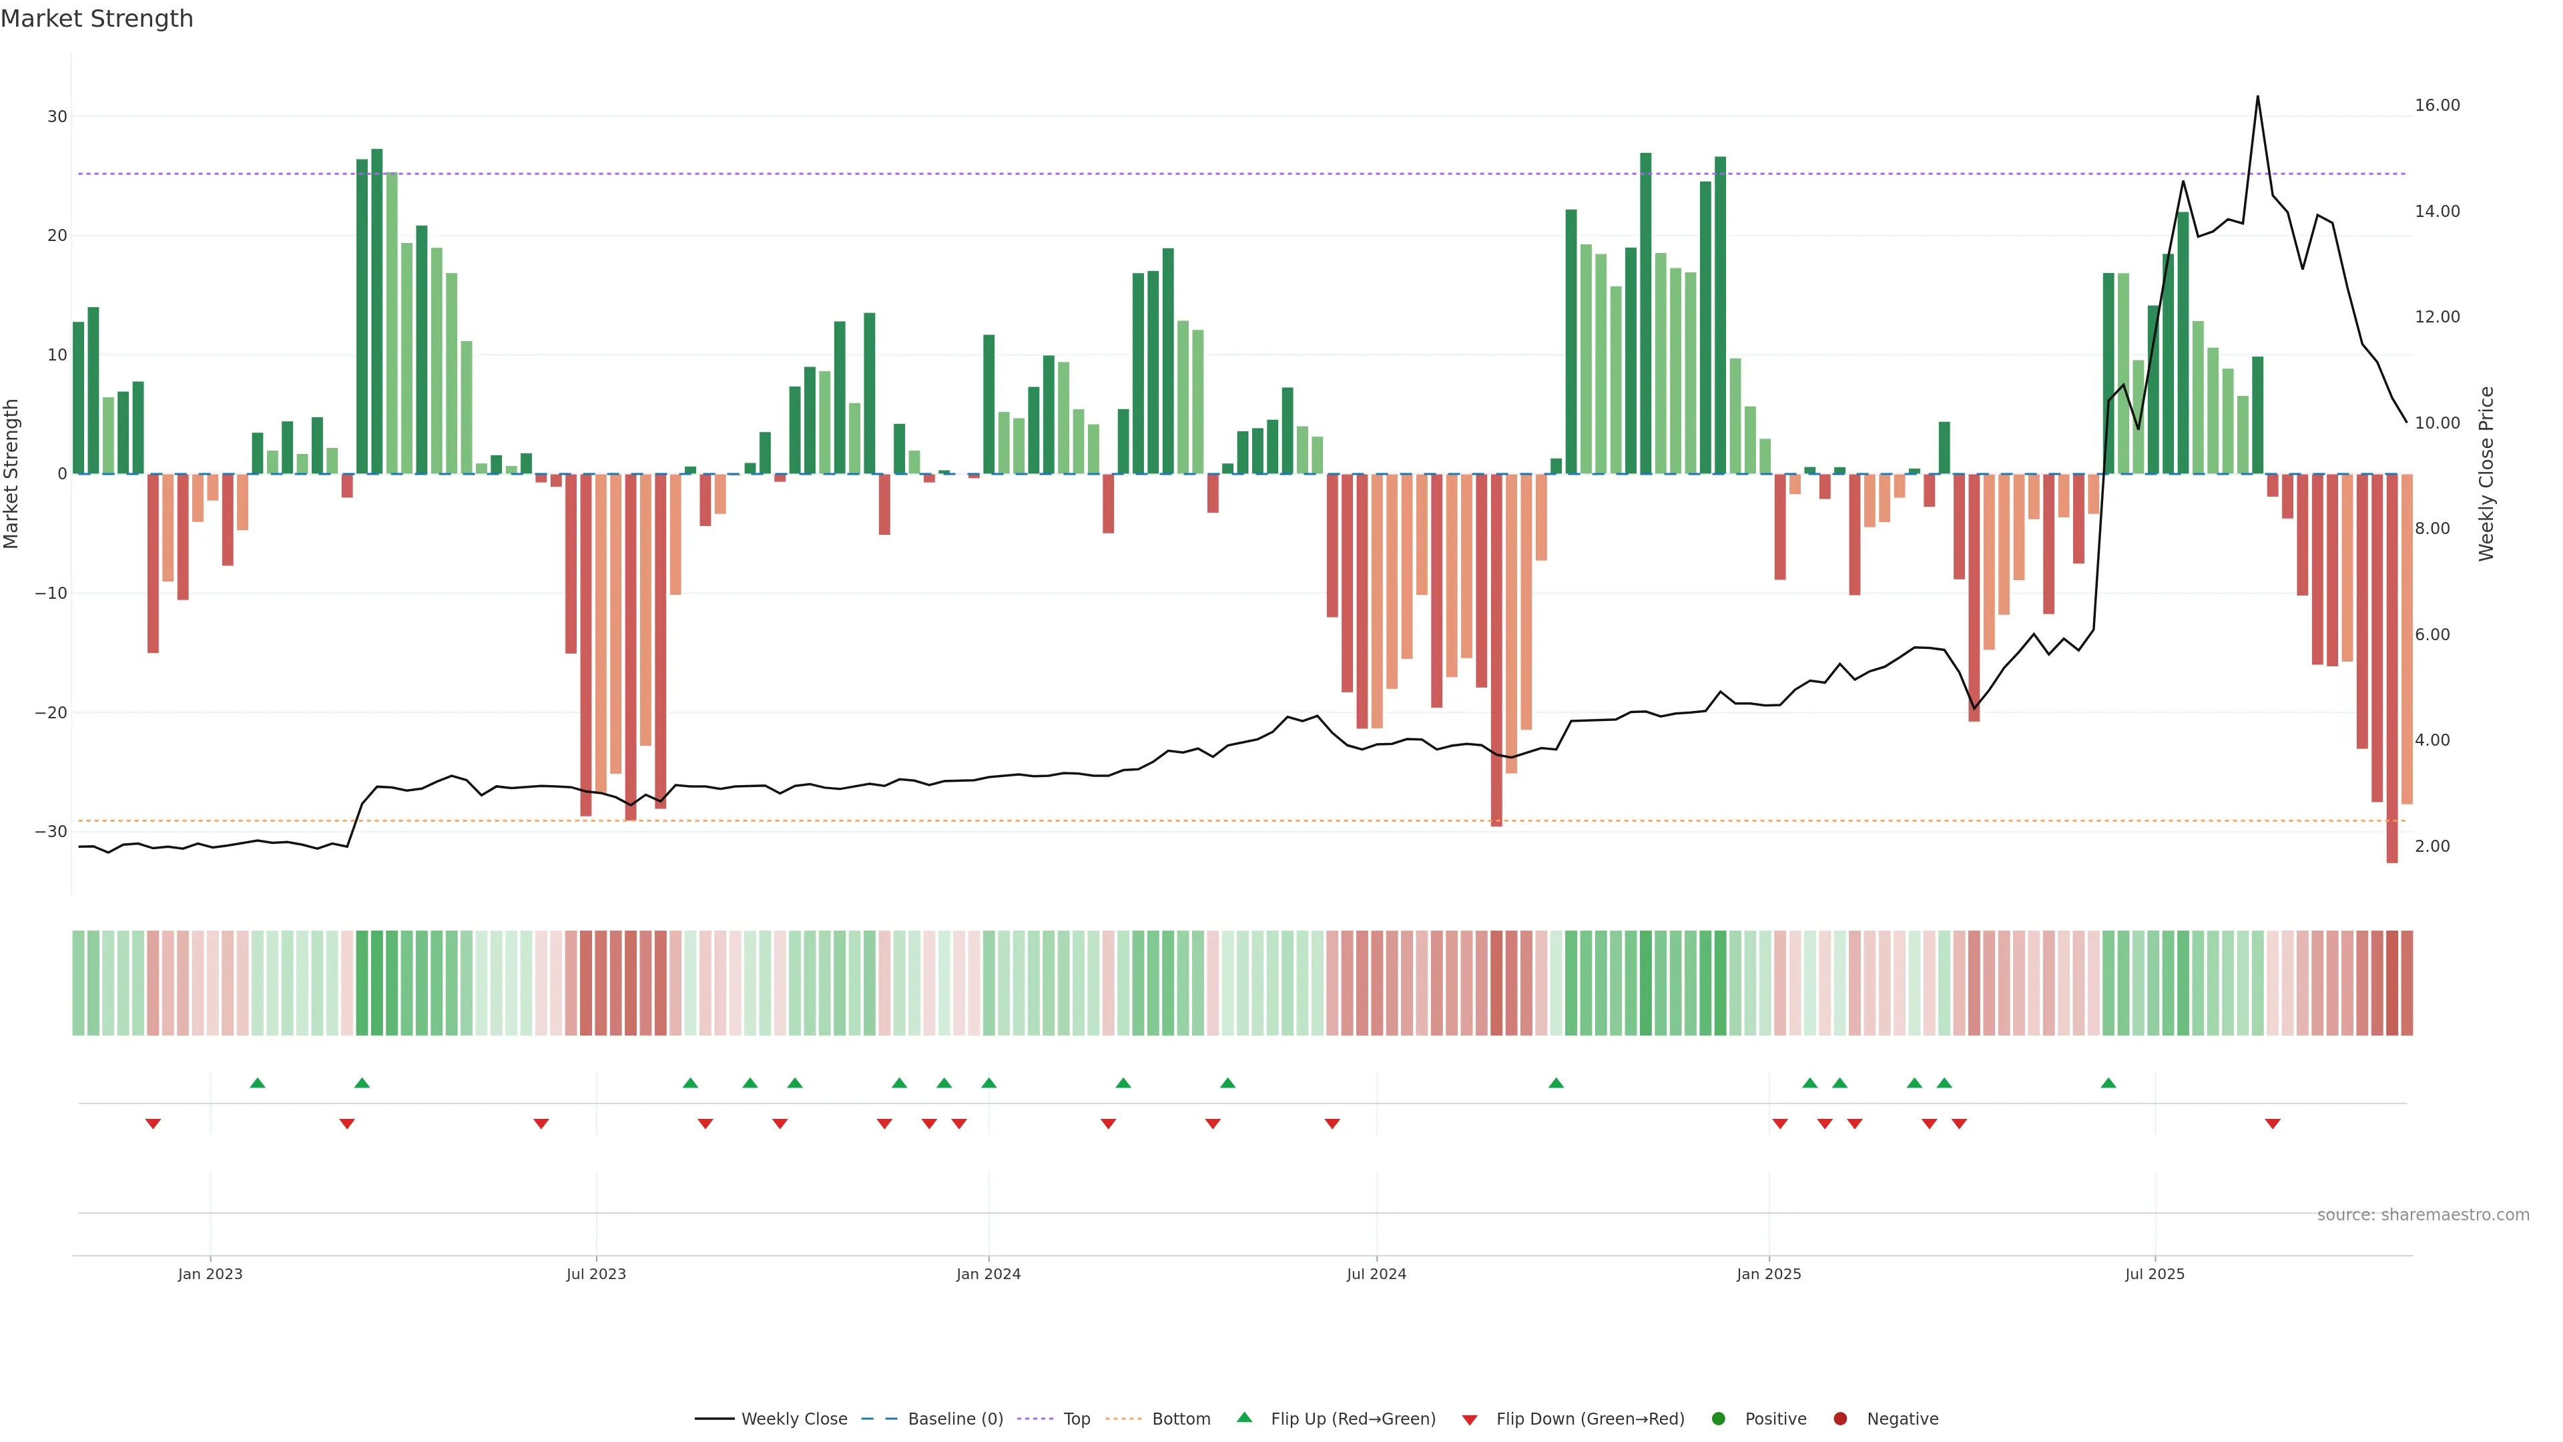Click the Jul 2025 x-axis label

(x=2154, y=1274)
